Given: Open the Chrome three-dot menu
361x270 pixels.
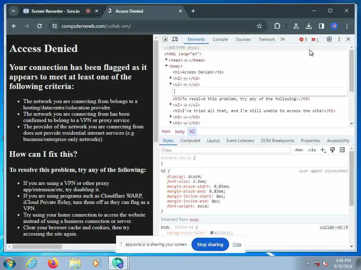Looking at the screenshot, I should pyautogui.click(x=347, y=26).
